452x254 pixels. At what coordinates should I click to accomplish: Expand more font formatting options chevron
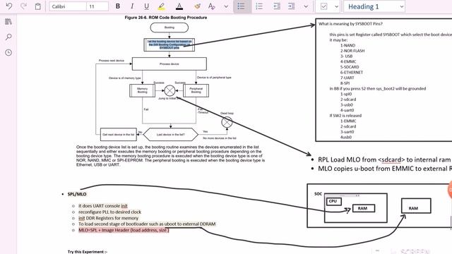tap(226, 6)
